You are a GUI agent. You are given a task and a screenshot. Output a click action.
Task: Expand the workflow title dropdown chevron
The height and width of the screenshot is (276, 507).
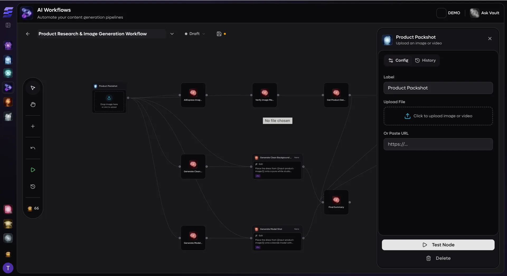pos(172,34)
